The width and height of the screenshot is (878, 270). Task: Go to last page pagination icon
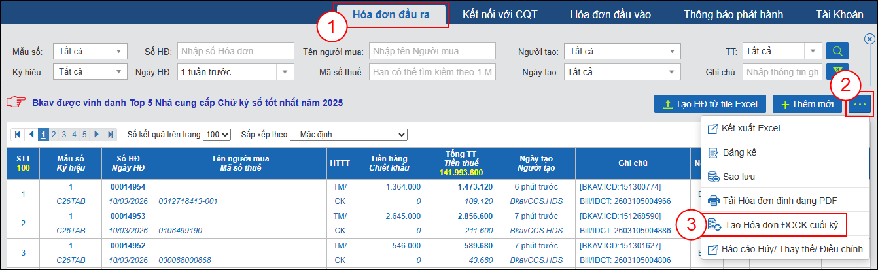[x=111, y=135]
